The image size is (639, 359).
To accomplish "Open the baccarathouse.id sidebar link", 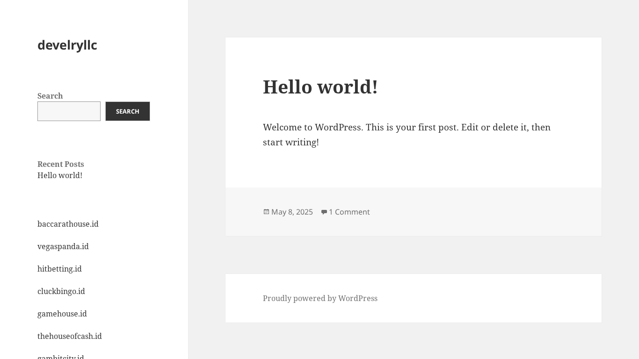I will coord(68,224).
